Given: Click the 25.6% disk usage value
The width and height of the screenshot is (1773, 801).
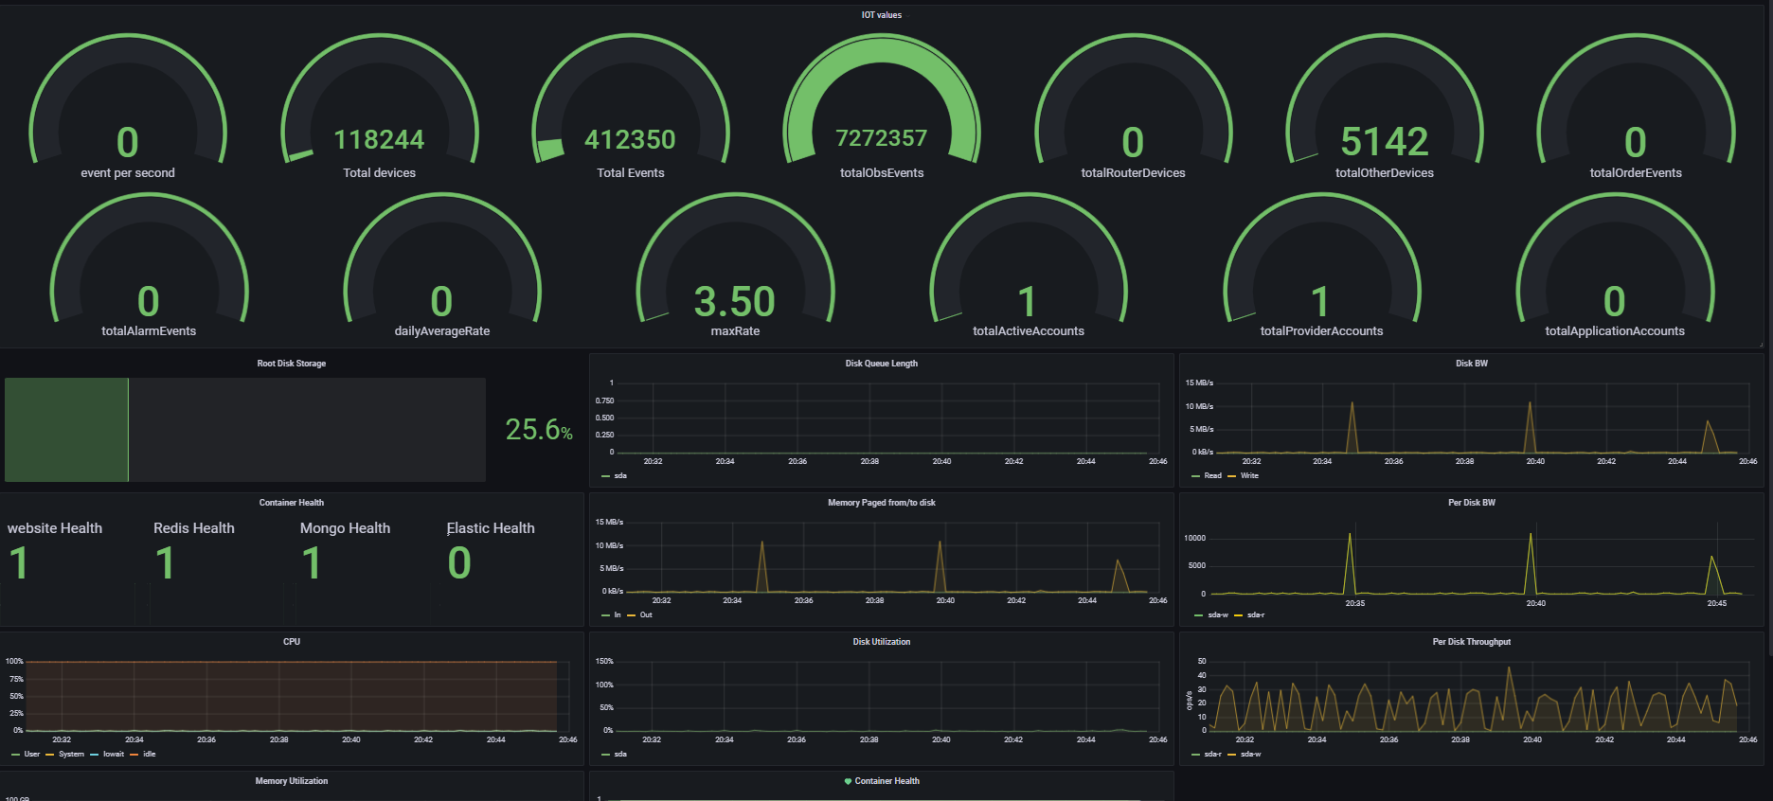Looking at the screenshot, I should point(539,430).
